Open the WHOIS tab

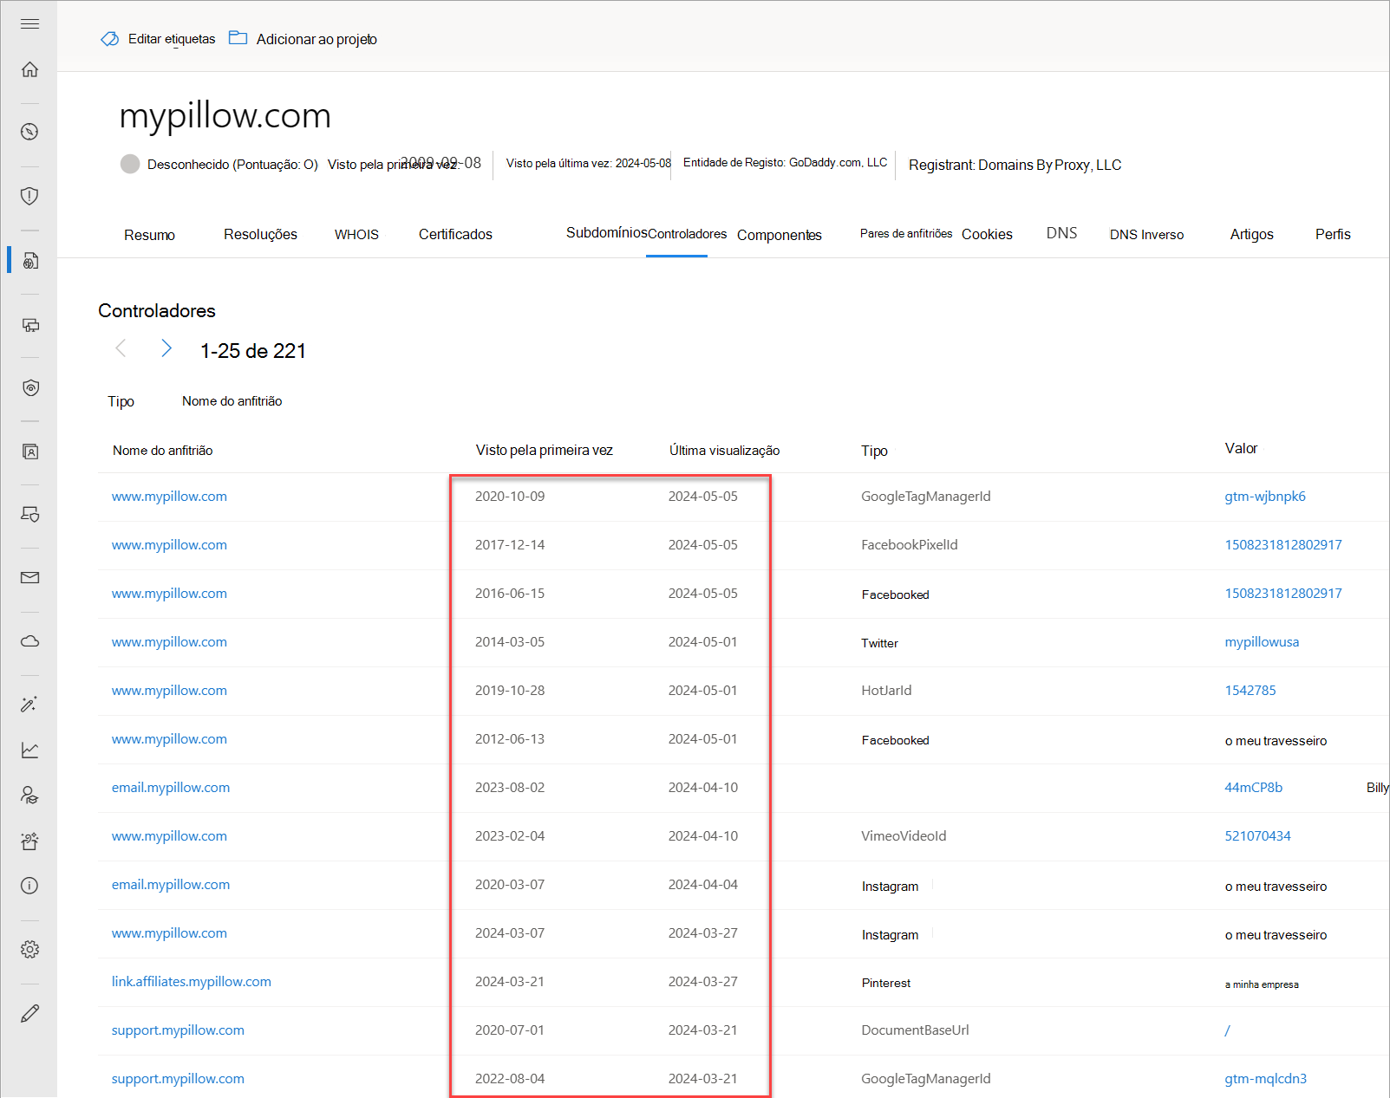tap(356, 235)
